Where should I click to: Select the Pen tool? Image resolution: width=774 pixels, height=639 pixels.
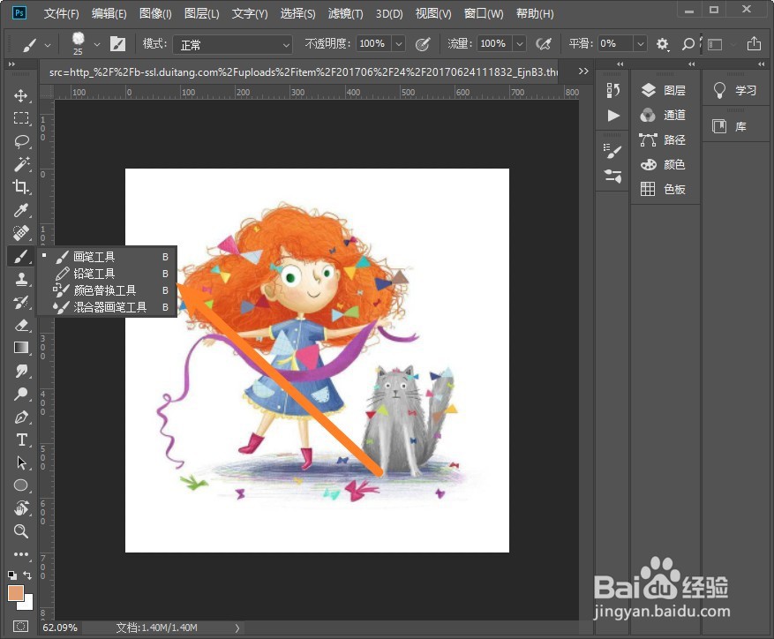20,417
